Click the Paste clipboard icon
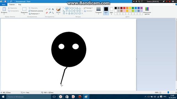The width and height of the screenshot is (177, 99). click(4, 9)
